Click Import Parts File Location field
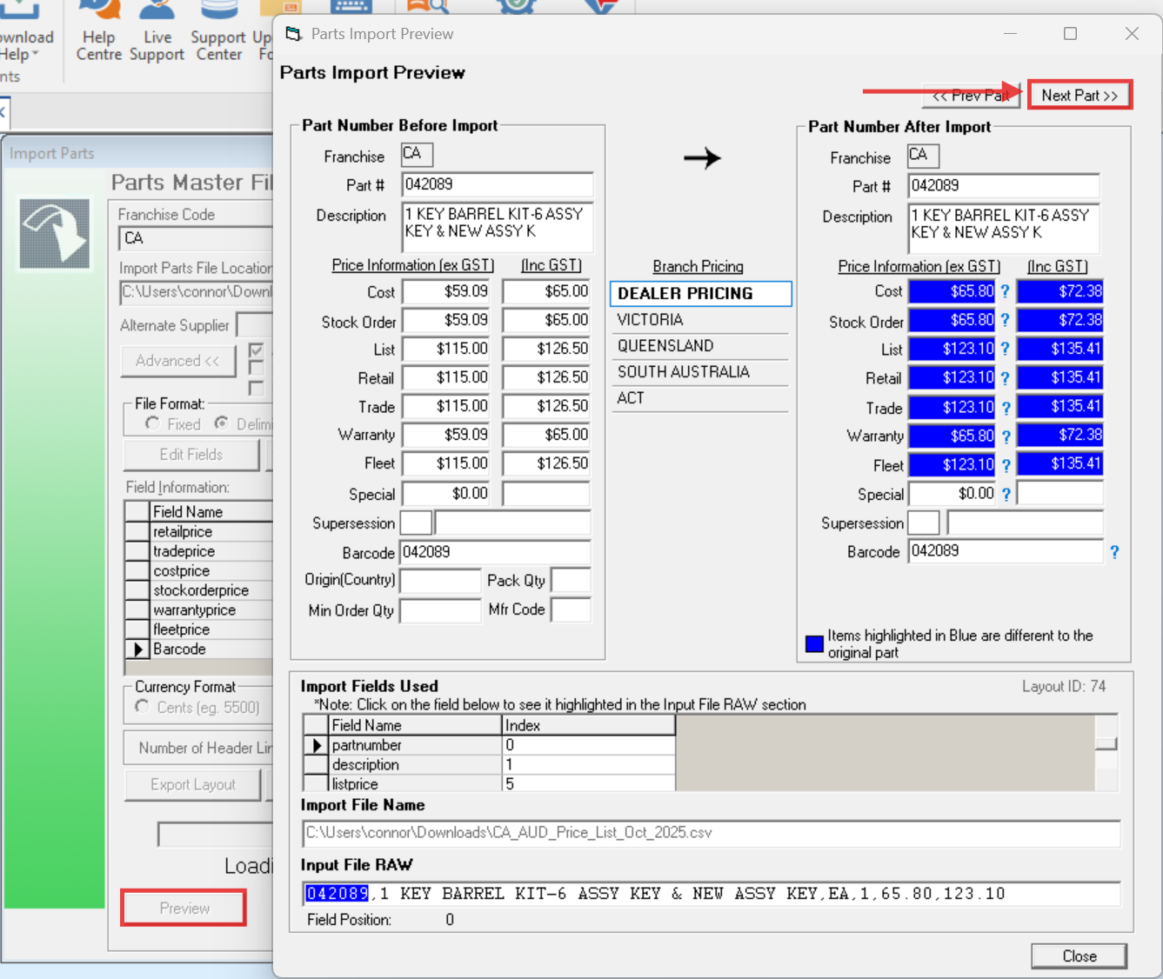The height and width of the screenshot is (979, 1163). tap(196, 291)
